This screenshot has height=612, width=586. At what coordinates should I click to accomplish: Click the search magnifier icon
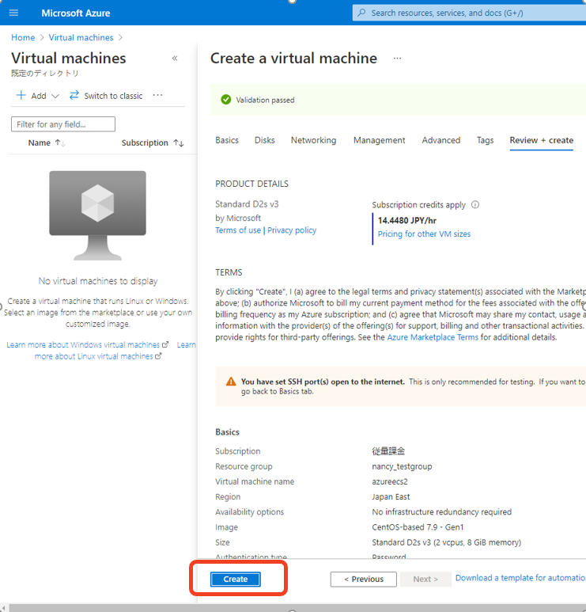tap(362, 13)
